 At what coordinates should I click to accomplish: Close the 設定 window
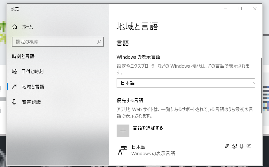click(x=255, y=9)
